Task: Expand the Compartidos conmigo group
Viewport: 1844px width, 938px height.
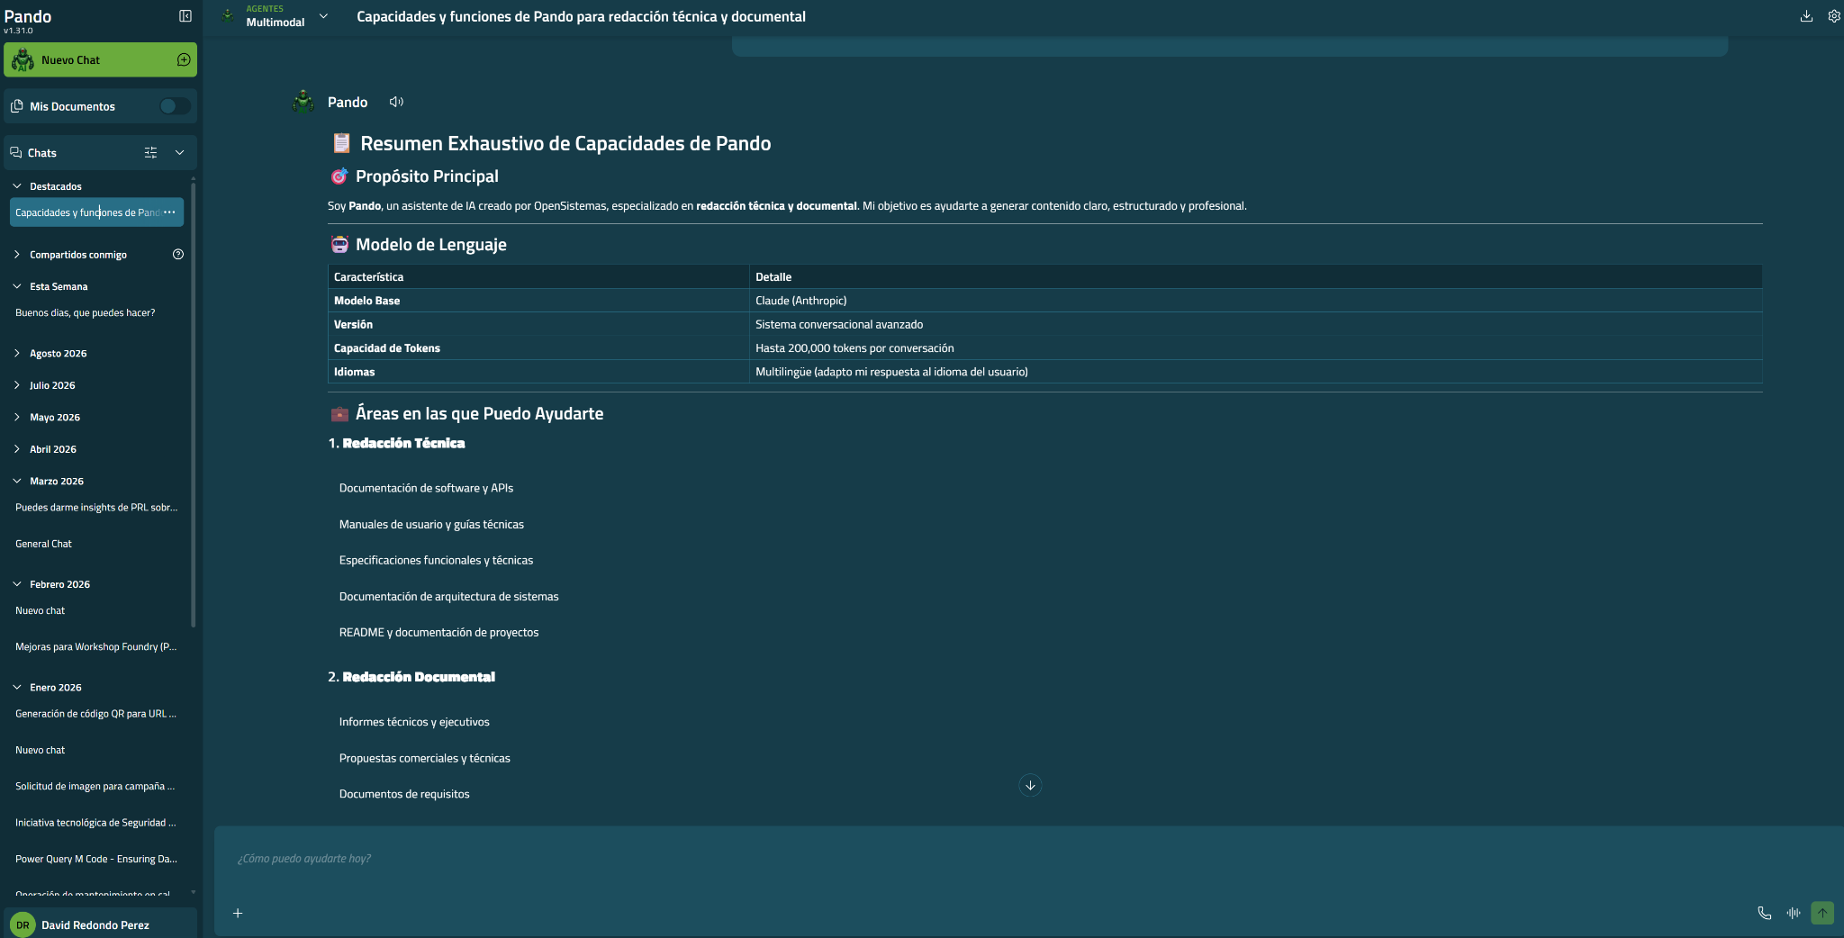Action: (17, 255)
